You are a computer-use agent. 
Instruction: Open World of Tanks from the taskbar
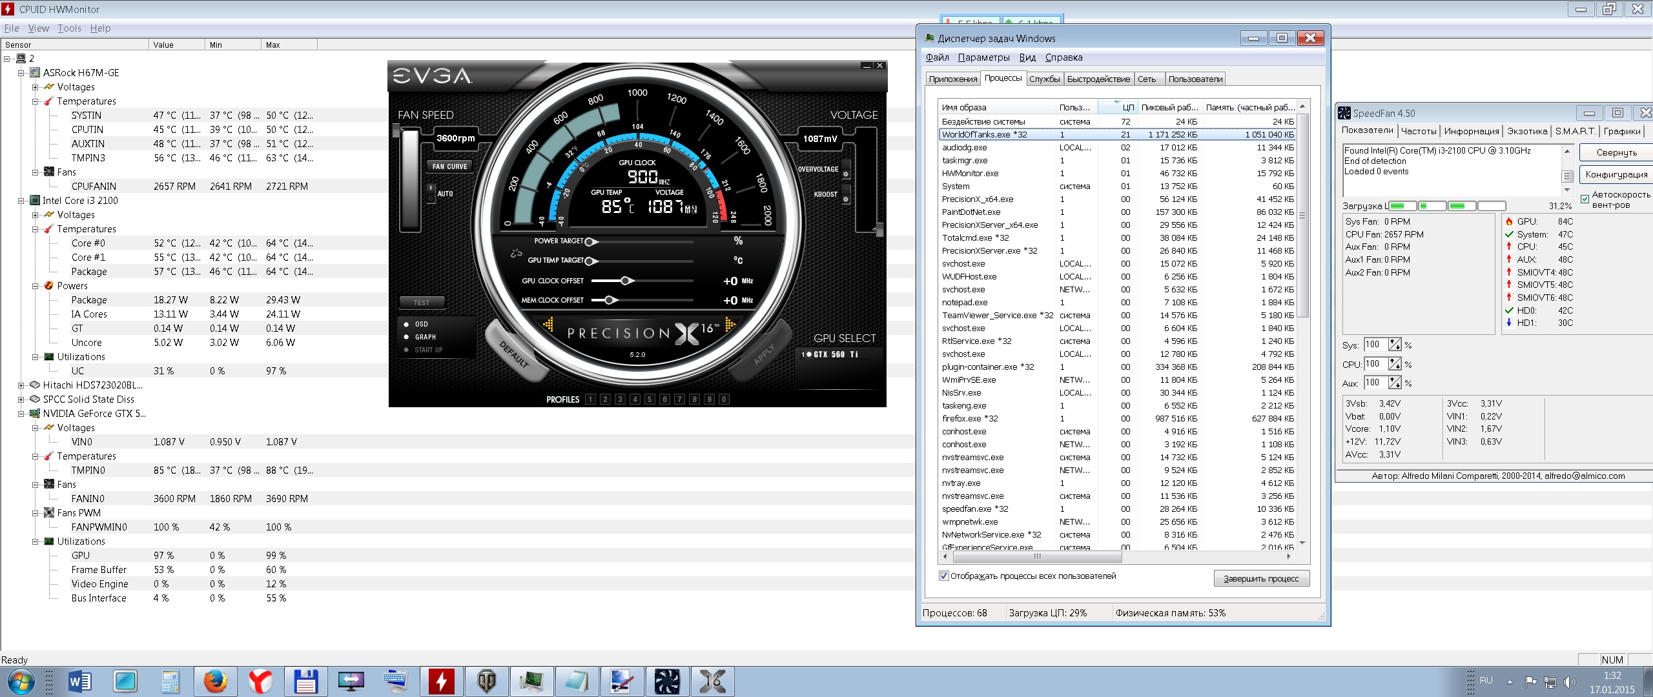486,682
